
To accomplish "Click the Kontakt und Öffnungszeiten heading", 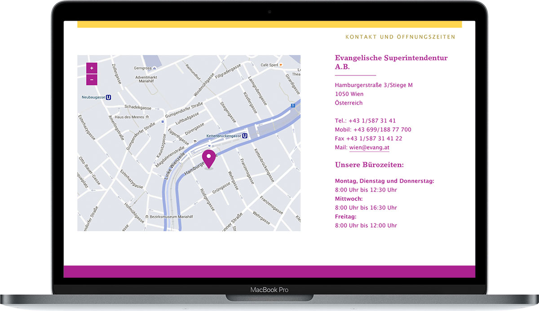I will pyautogui.click(x=400, y=37).
